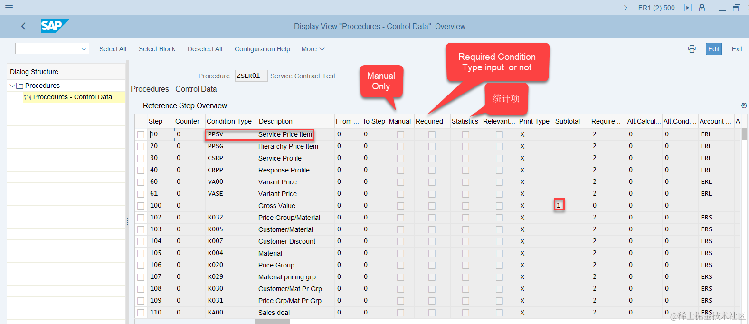Image resolution: width=749 pixels, height=324 pixels.
Task: Click Sales deal description
Action: click(274, 313)
